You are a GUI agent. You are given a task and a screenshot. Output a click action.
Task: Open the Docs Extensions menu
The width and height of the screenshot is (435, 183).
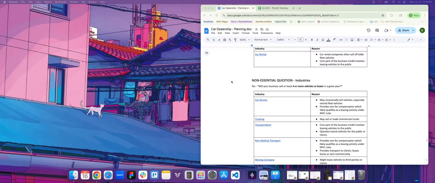pos(267,33)
